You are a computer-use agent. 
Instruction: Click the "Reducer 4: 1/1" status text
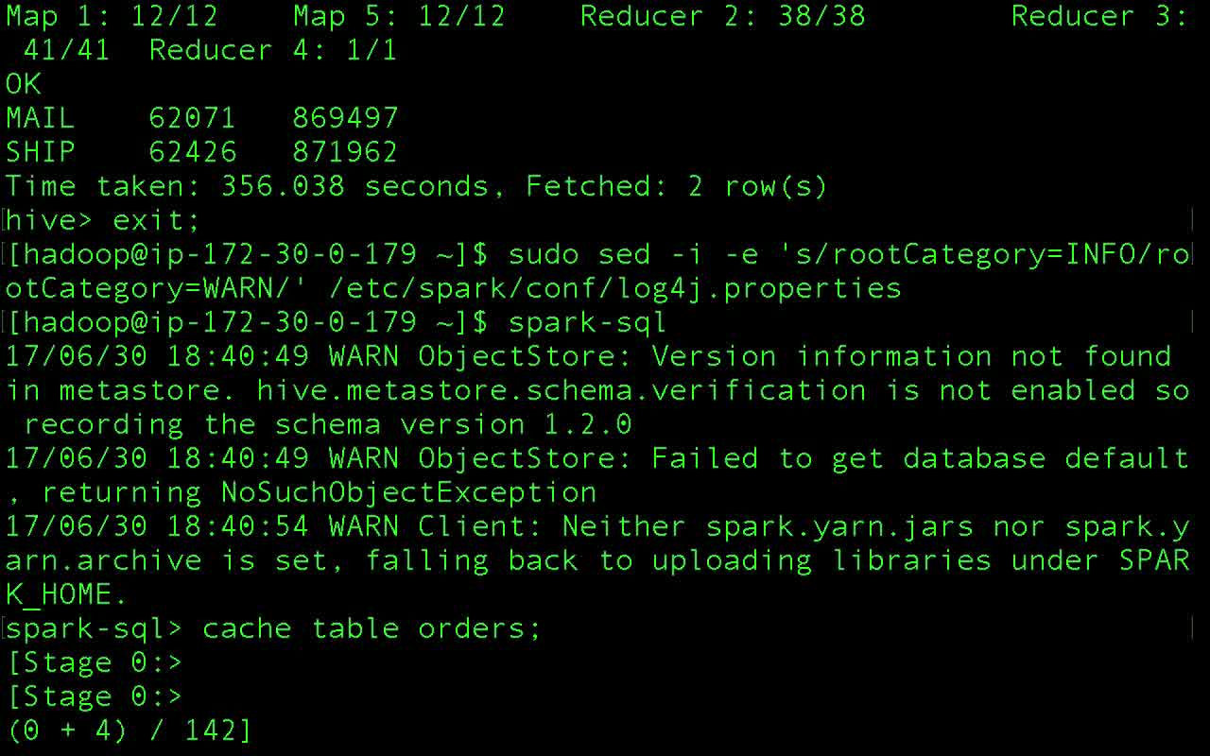[x=273, y=50]
